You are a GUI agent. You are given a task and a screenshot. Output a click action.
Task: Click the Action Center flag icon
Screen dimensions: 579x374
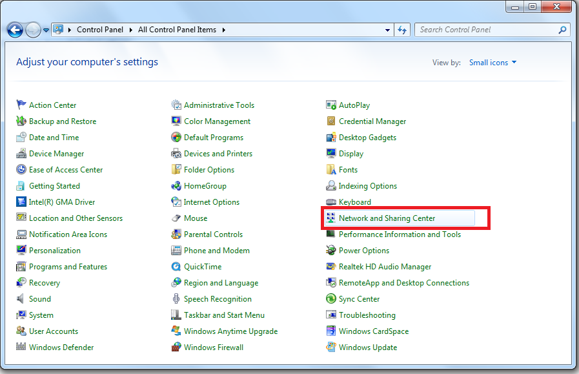tap(21, 105)
